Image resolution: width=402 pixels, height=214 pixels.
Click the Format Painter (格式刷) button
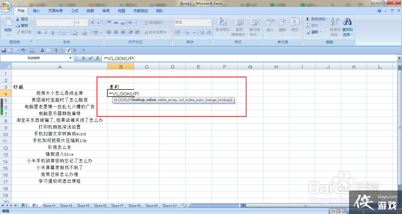tap(24, 32)
